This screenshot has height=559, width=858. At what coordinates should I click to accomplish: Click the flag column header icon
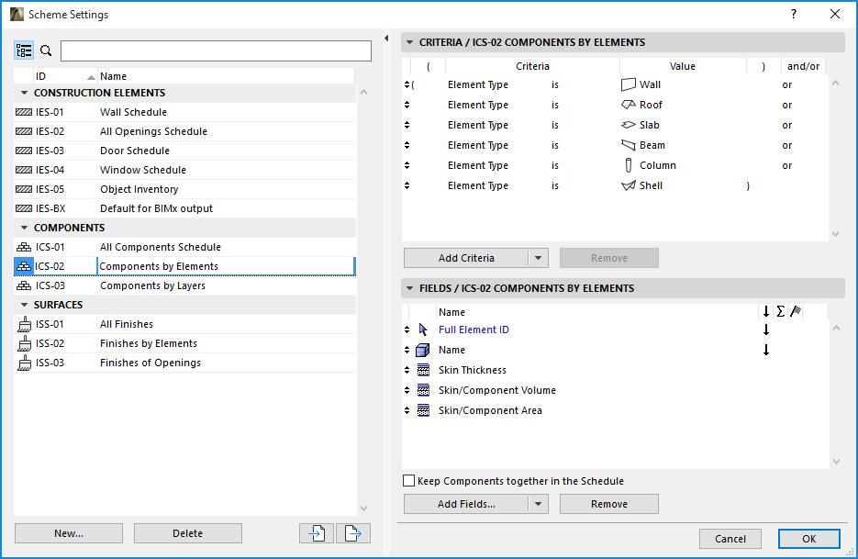point(796,312)
